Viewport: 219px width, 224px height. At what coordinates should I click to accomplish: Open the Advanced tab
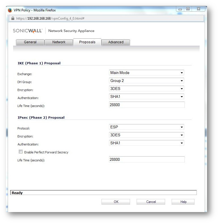coord(116,42)
